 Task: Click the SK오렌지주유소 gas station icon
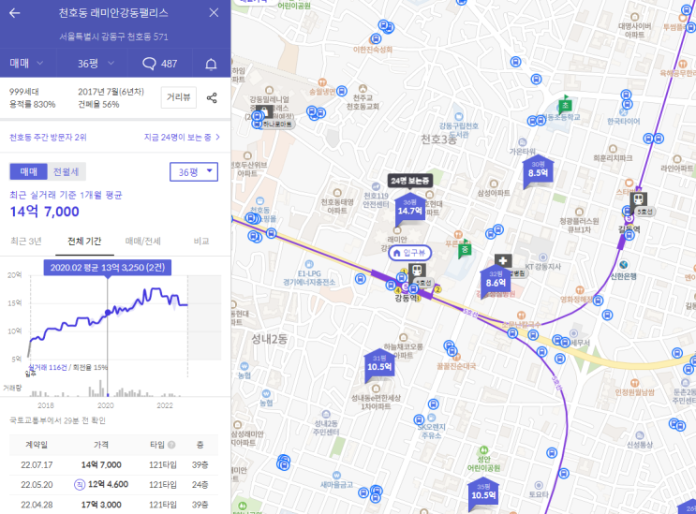[x=432, y=418]
